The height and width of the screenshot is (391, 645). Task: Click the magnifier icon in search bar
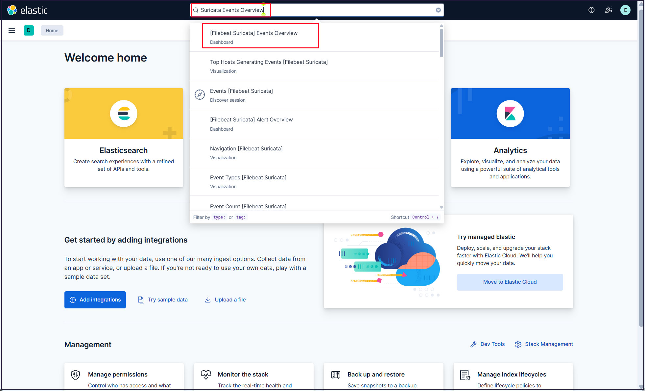[196, 10]
